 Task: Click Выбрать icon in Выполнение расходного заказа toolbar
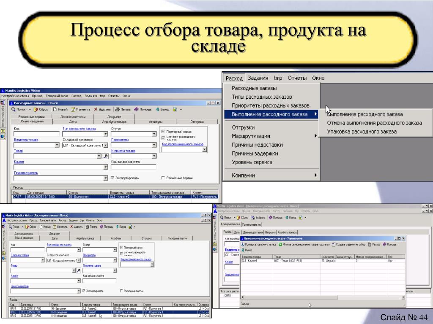point(253,218)
